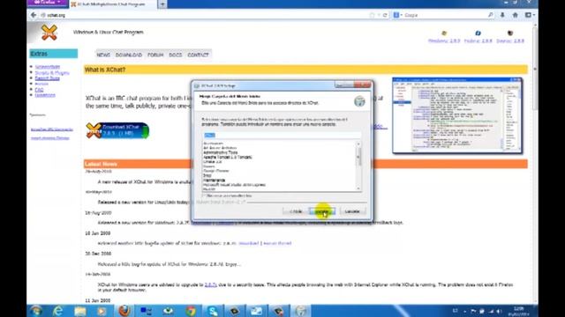Open Scripts & Plugins sidebar link
The height and width of the screenshot is (317, 565).
52,72
